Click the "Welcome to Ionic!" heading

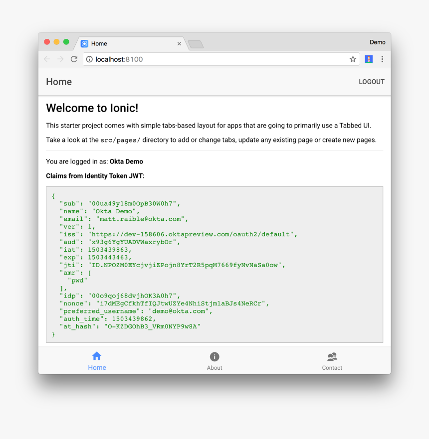[92, 108]
